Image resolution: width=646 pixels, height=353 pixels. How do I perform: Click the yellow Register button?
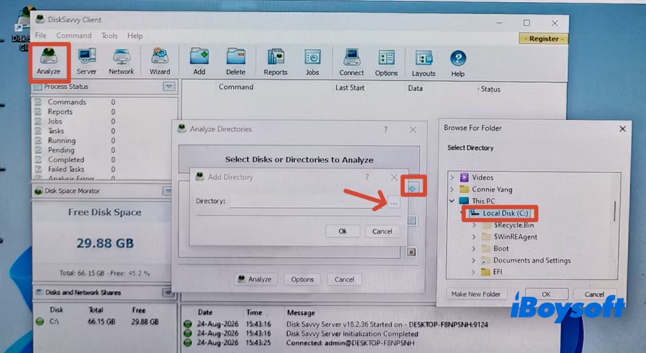(x=544, y=39)
